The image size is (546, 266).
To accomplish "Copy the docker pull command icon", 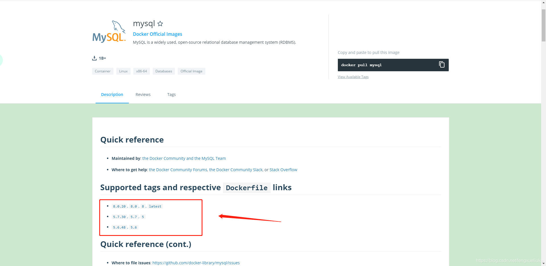I will [x=442, y=65].
